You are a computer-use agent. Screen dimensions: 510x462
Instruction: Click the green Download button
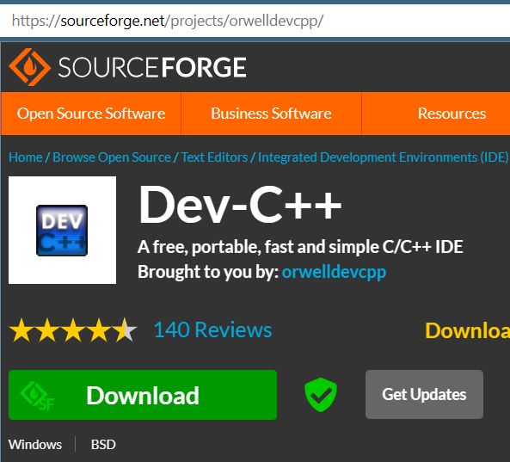click(x=143, y=395)
